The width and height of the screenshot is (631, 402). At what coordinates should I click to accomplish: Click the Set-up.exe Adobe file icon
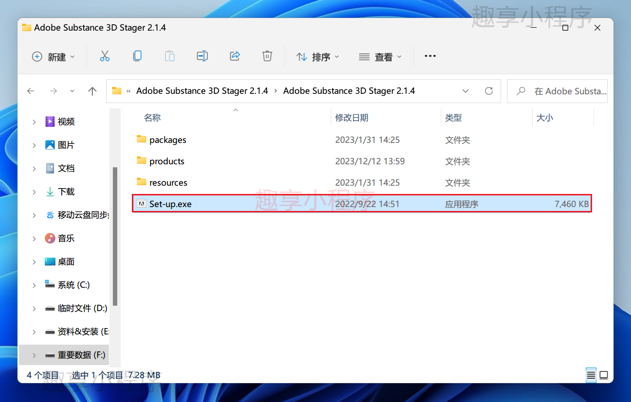pos(141,204)
